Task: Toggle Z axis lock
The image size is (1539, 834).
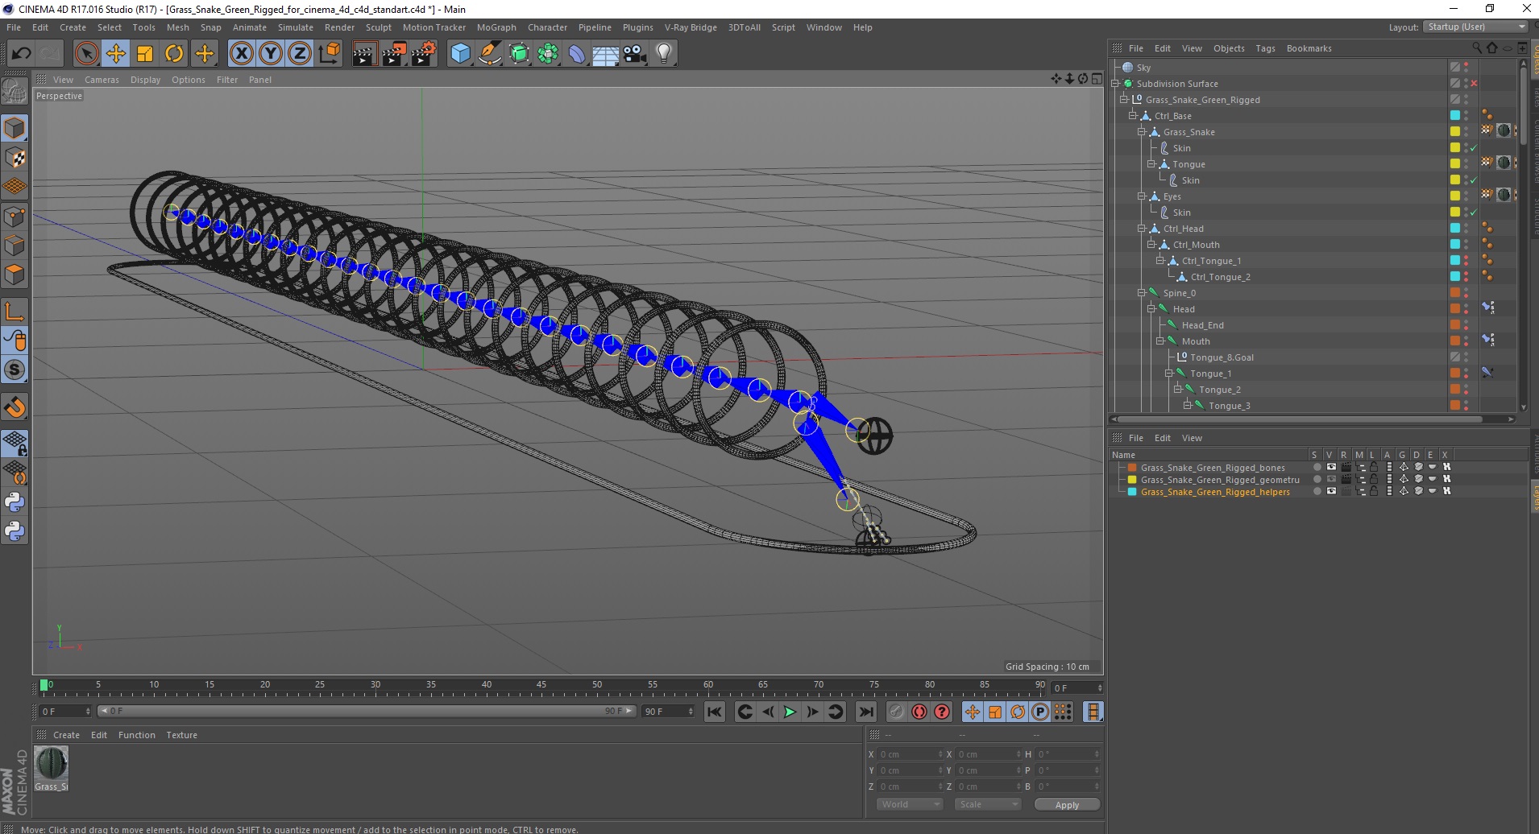Action: point(300,54)
